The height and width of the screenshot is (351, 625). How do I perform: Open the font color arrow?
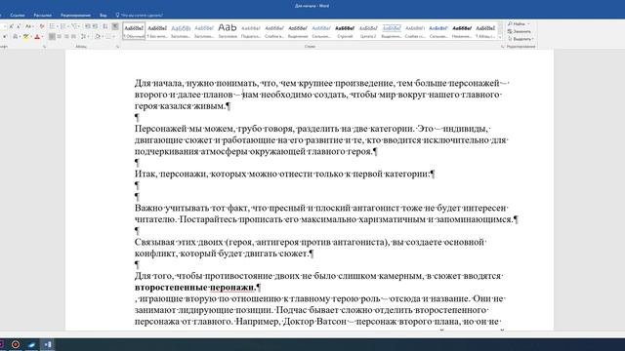(x=43, y=36)
